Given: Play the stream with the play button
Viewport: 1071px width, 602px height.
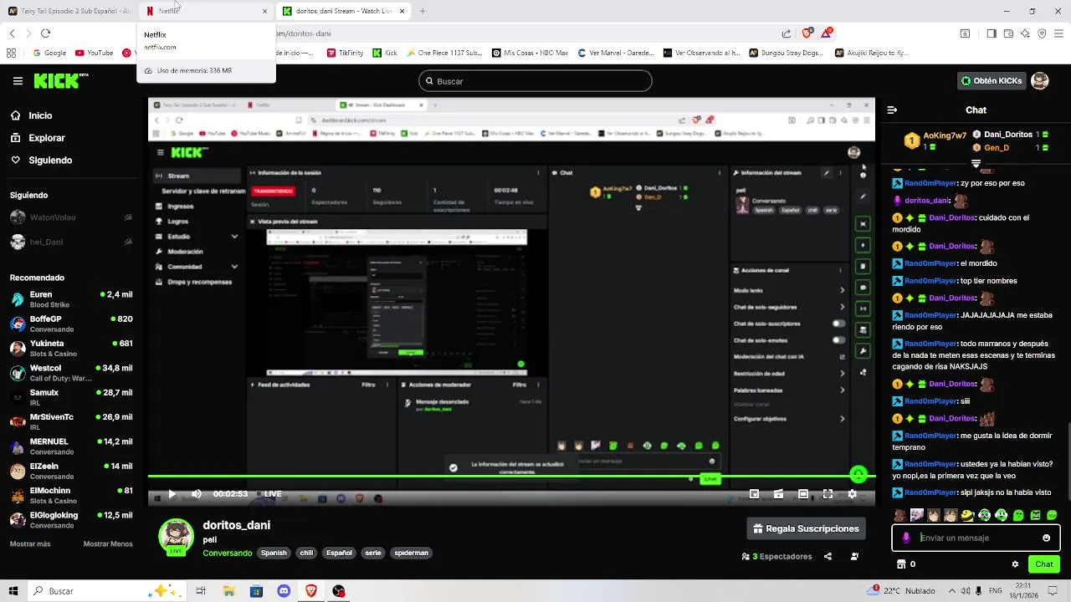Looking at the screenshot, I should click(172, 494).
